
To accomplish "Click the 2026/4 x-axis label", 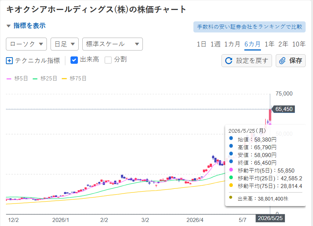I will 195,220.
